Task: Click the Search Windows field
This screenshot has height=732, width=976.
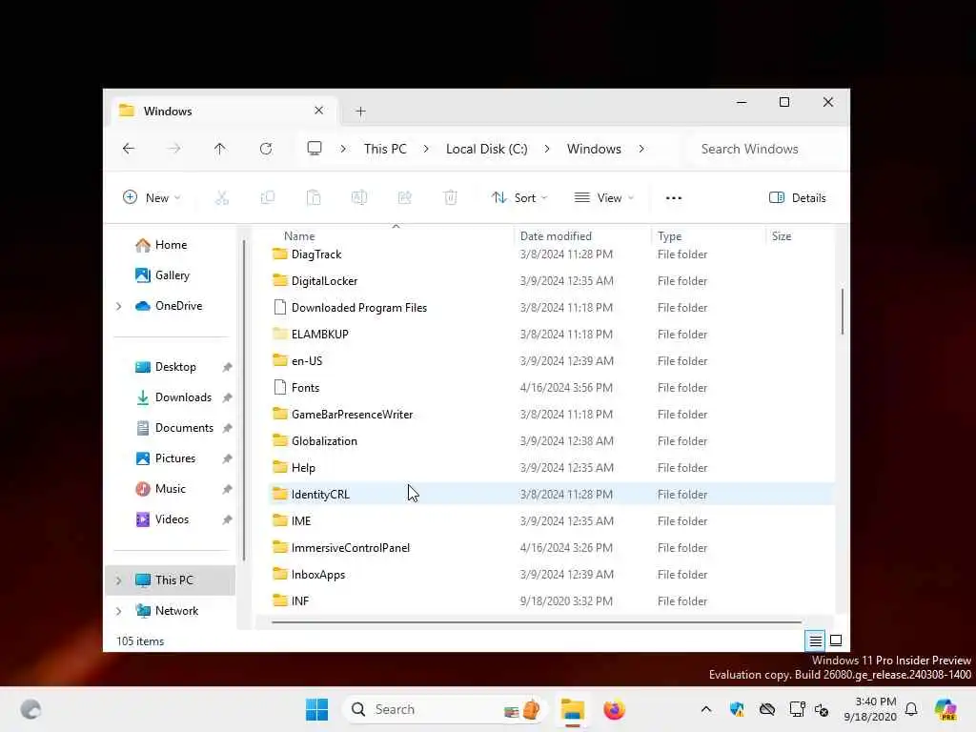Action: [x=762, y=149]
